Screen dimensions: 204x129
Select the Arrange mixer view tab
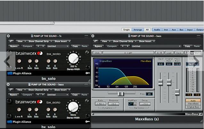click(x=138, y=30)
